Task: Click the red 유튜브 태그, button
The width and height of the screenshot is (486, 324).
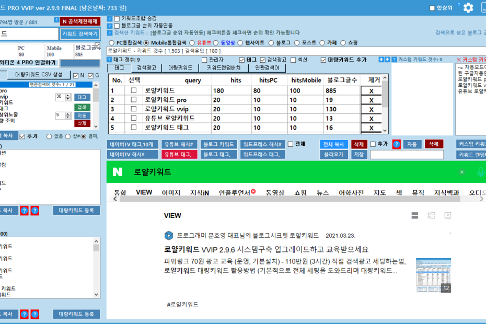Action: point(179,154)
